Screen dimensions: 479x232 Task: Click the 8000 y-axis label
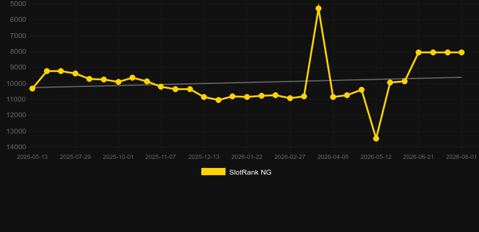coord(18,51)
